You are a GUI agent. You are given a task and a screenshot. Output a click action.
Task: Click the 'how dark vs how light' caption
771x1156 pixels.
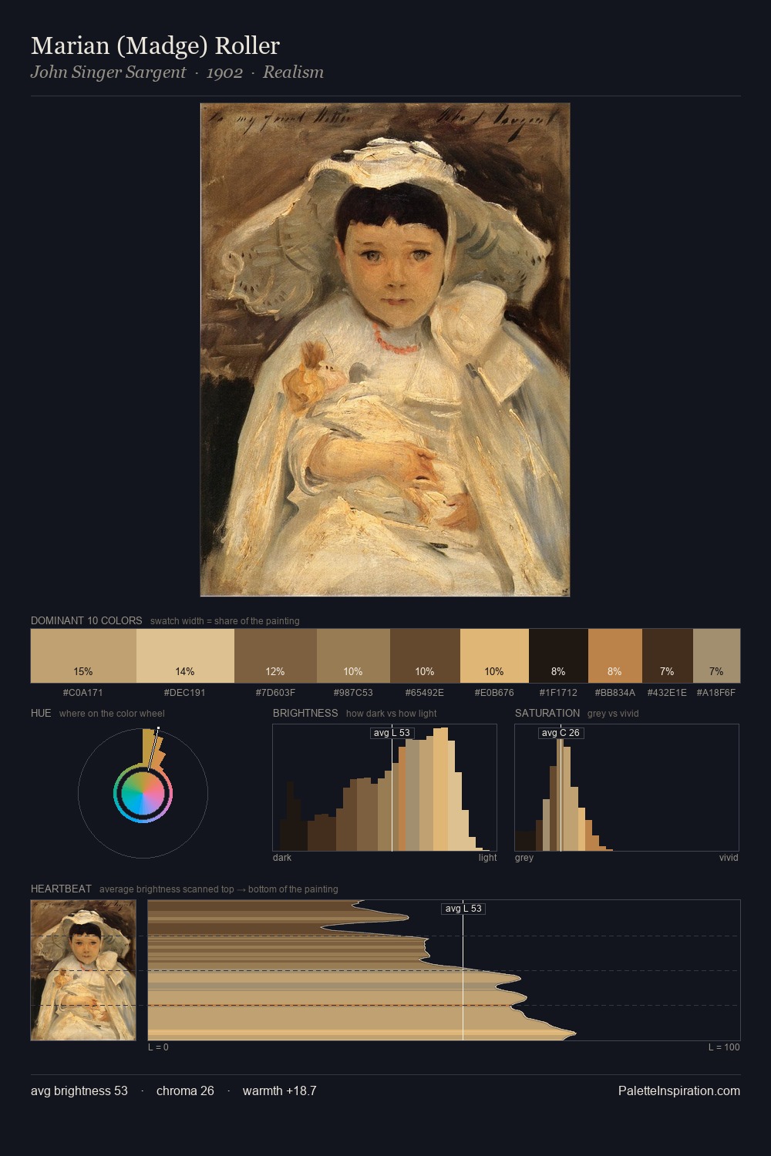[392, 714]
